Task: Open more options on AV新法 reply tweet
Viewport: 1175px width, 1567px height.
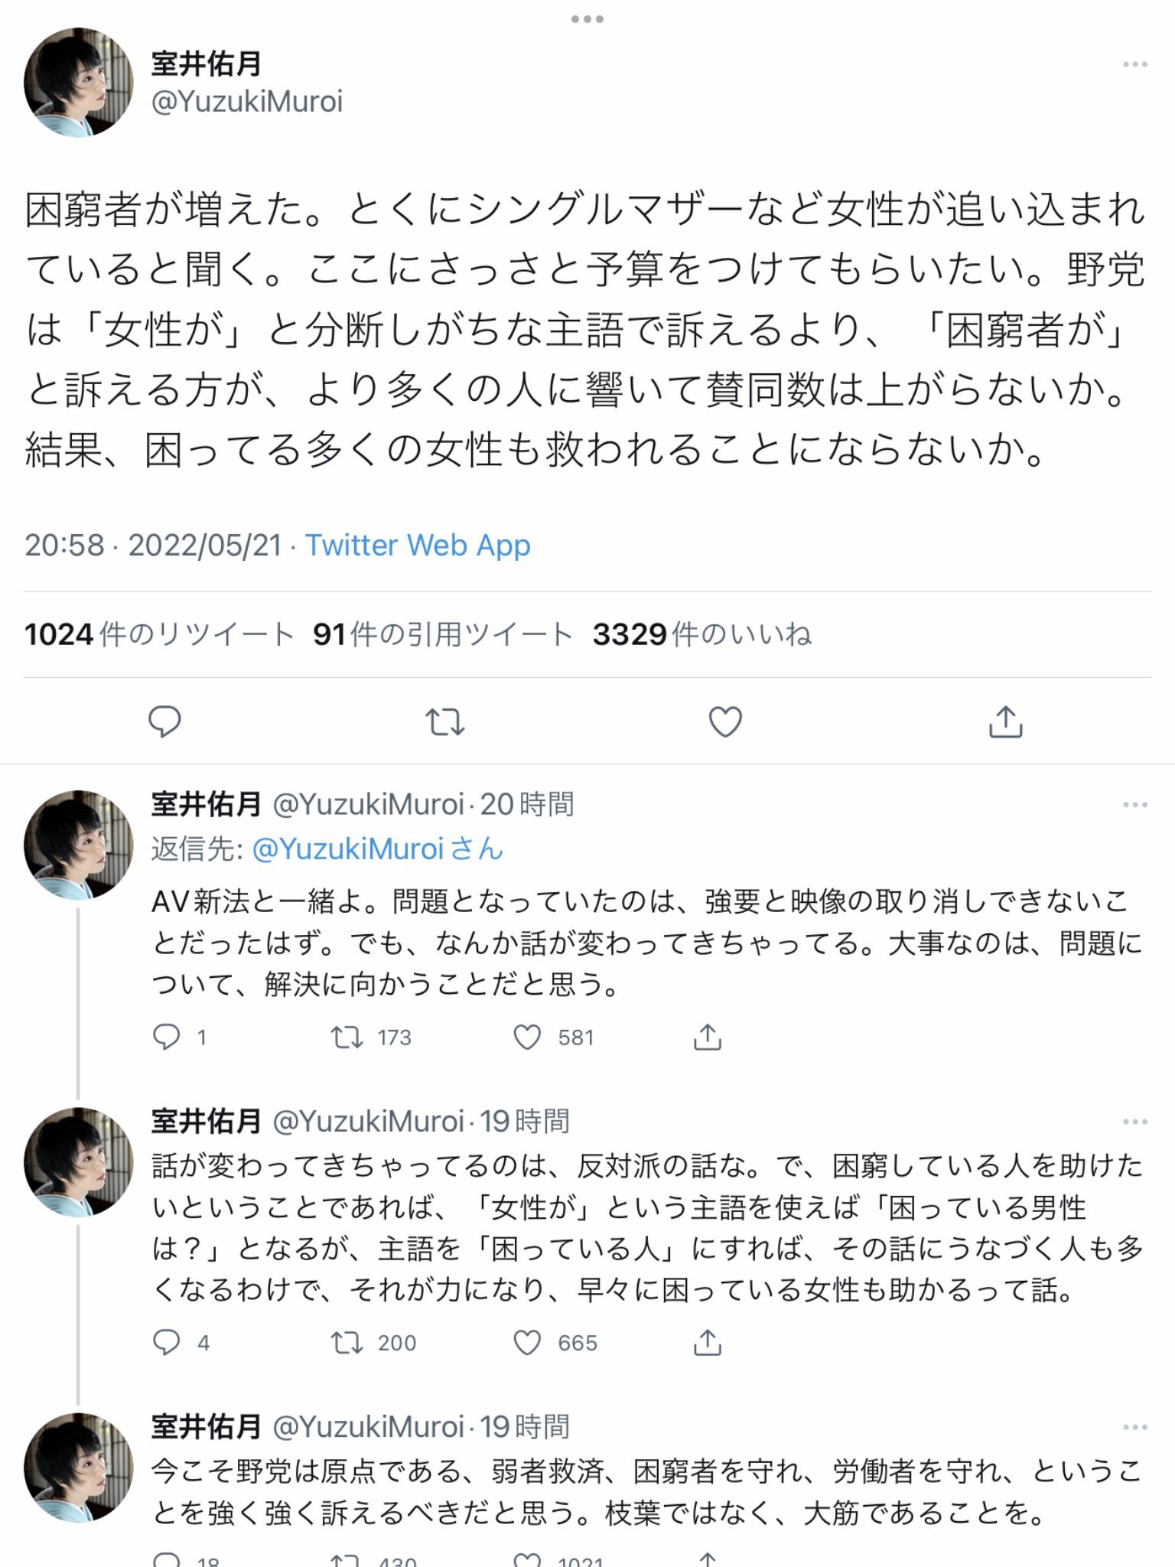Action: pos(1134,805)
